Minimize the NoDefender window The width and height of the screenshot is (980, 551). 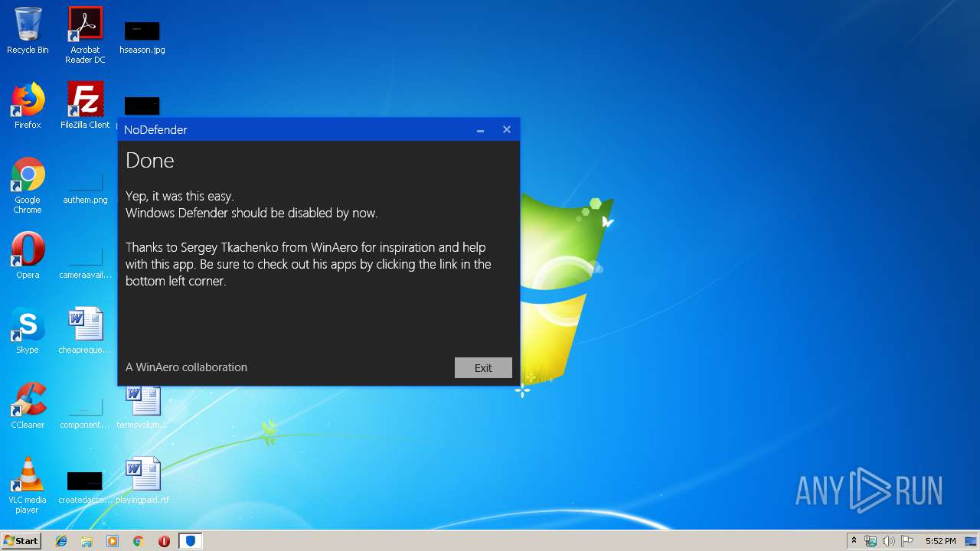(480, 130)
